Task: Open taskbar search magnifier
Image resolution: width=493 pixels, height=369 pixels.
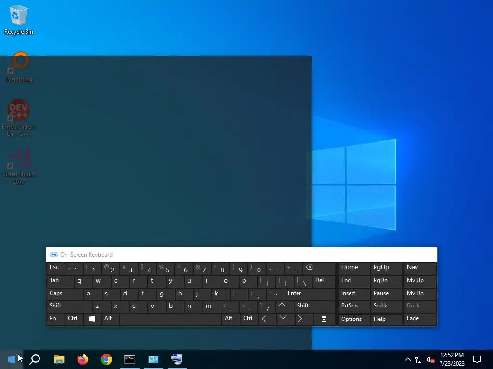Action: [35, 359]
